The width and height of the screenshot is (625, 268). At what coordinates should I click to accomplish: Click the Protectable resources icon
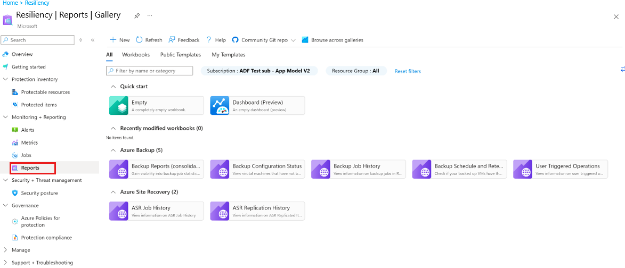coord(15,92)
